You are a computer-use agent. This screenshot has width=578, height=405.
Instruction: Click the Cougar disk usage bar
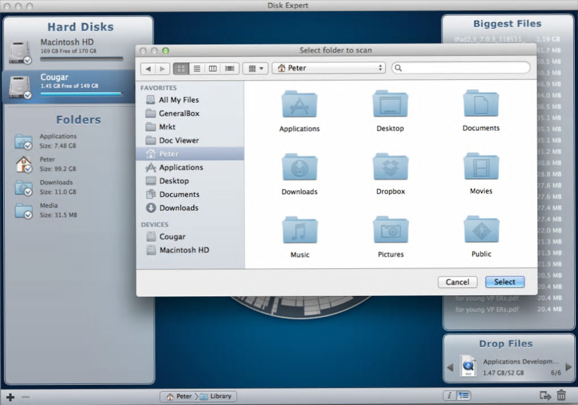pyautogui.click(x=82, y=94)
